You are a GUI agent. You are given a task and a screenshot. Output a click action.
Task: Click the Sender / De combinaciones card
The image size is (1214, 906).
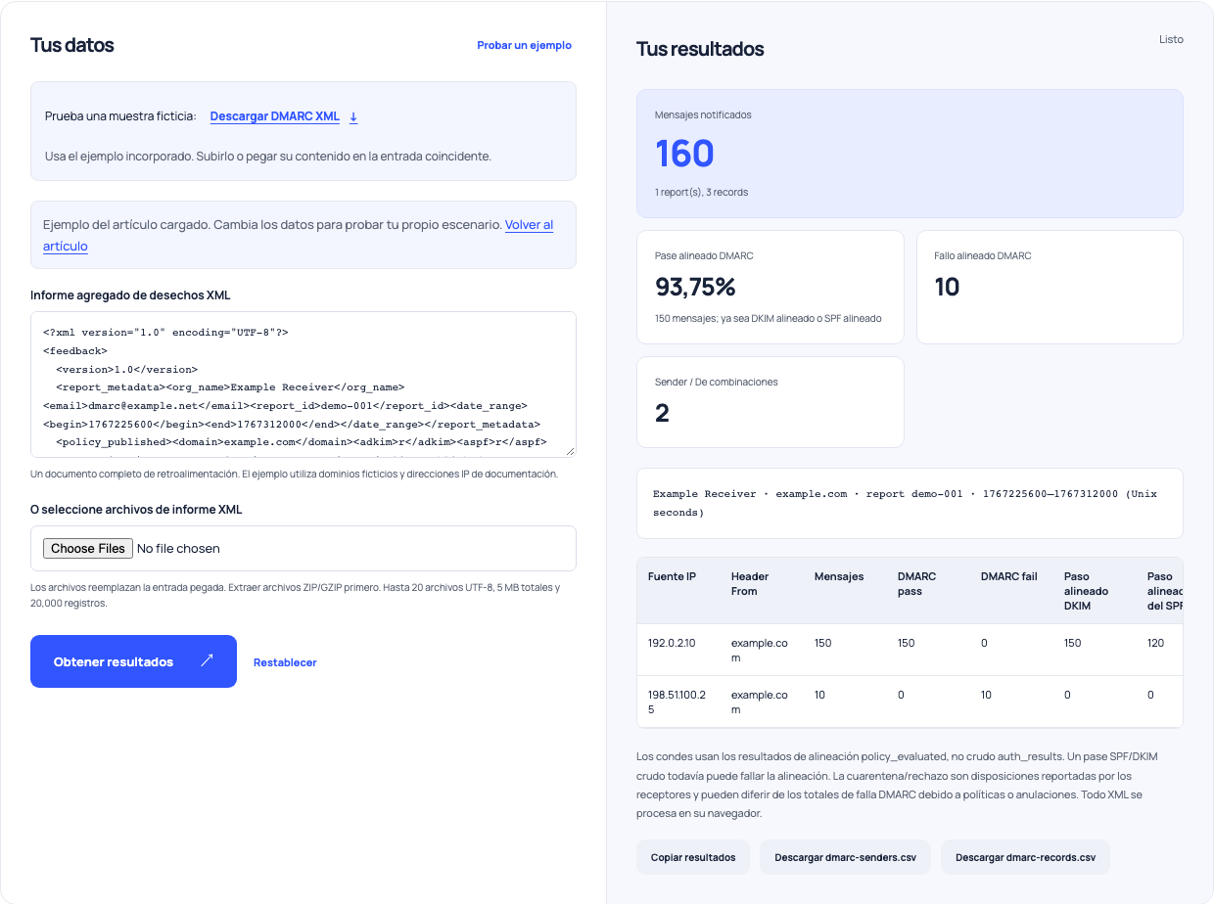(x=770, y=401)
